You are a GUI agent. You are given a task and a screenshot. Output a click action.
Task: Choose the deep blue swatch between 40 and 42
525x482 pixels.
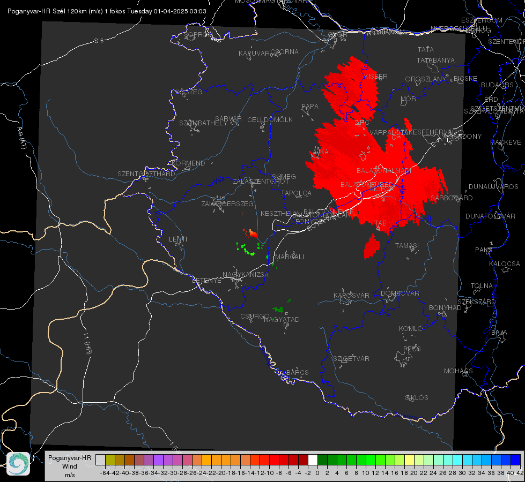click(x=516, y=460)
